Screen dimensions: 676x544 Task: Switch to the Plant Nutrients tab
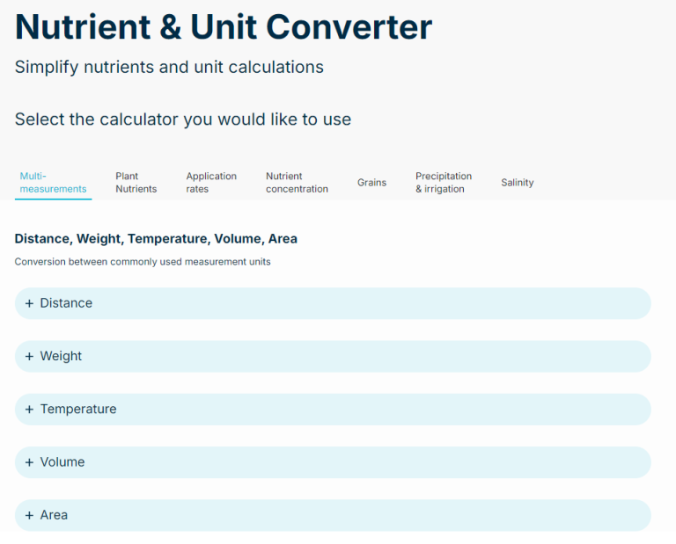tap(136, 182)
